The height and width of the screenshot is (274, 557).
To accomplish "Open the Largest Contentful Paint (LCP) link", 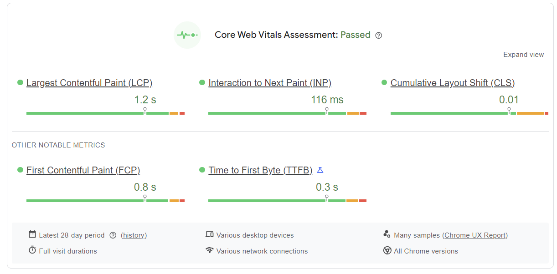I will click(x=89, y=83).
